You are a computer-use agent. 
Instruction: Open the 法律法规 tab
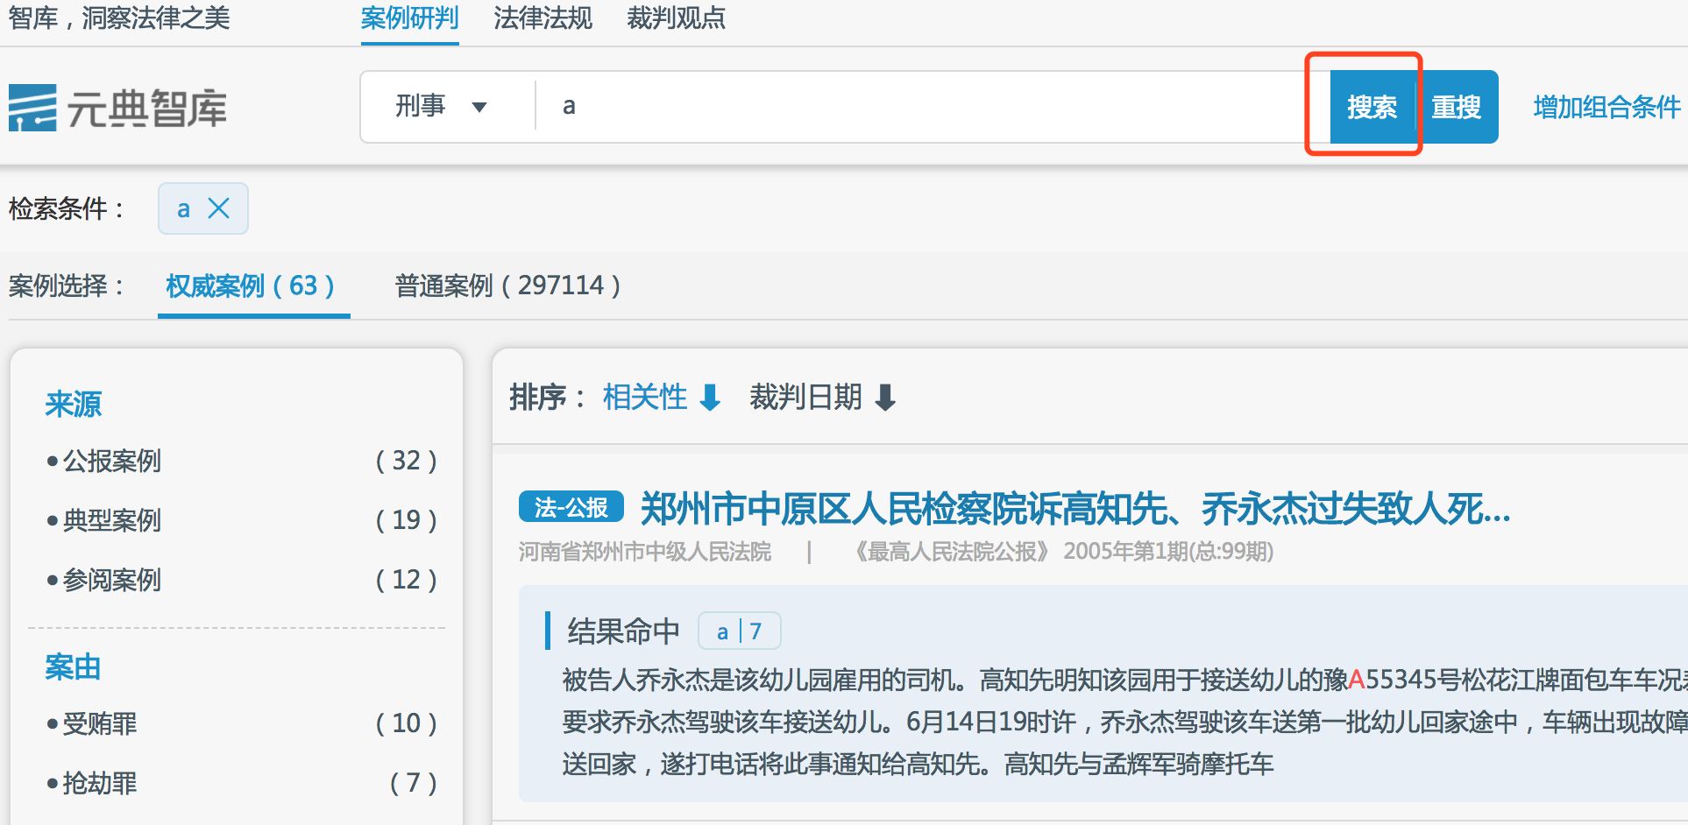[x=543, y=18]
